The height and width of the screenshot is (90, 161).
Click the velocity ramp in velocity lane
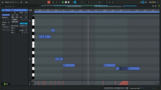[124, 83]
